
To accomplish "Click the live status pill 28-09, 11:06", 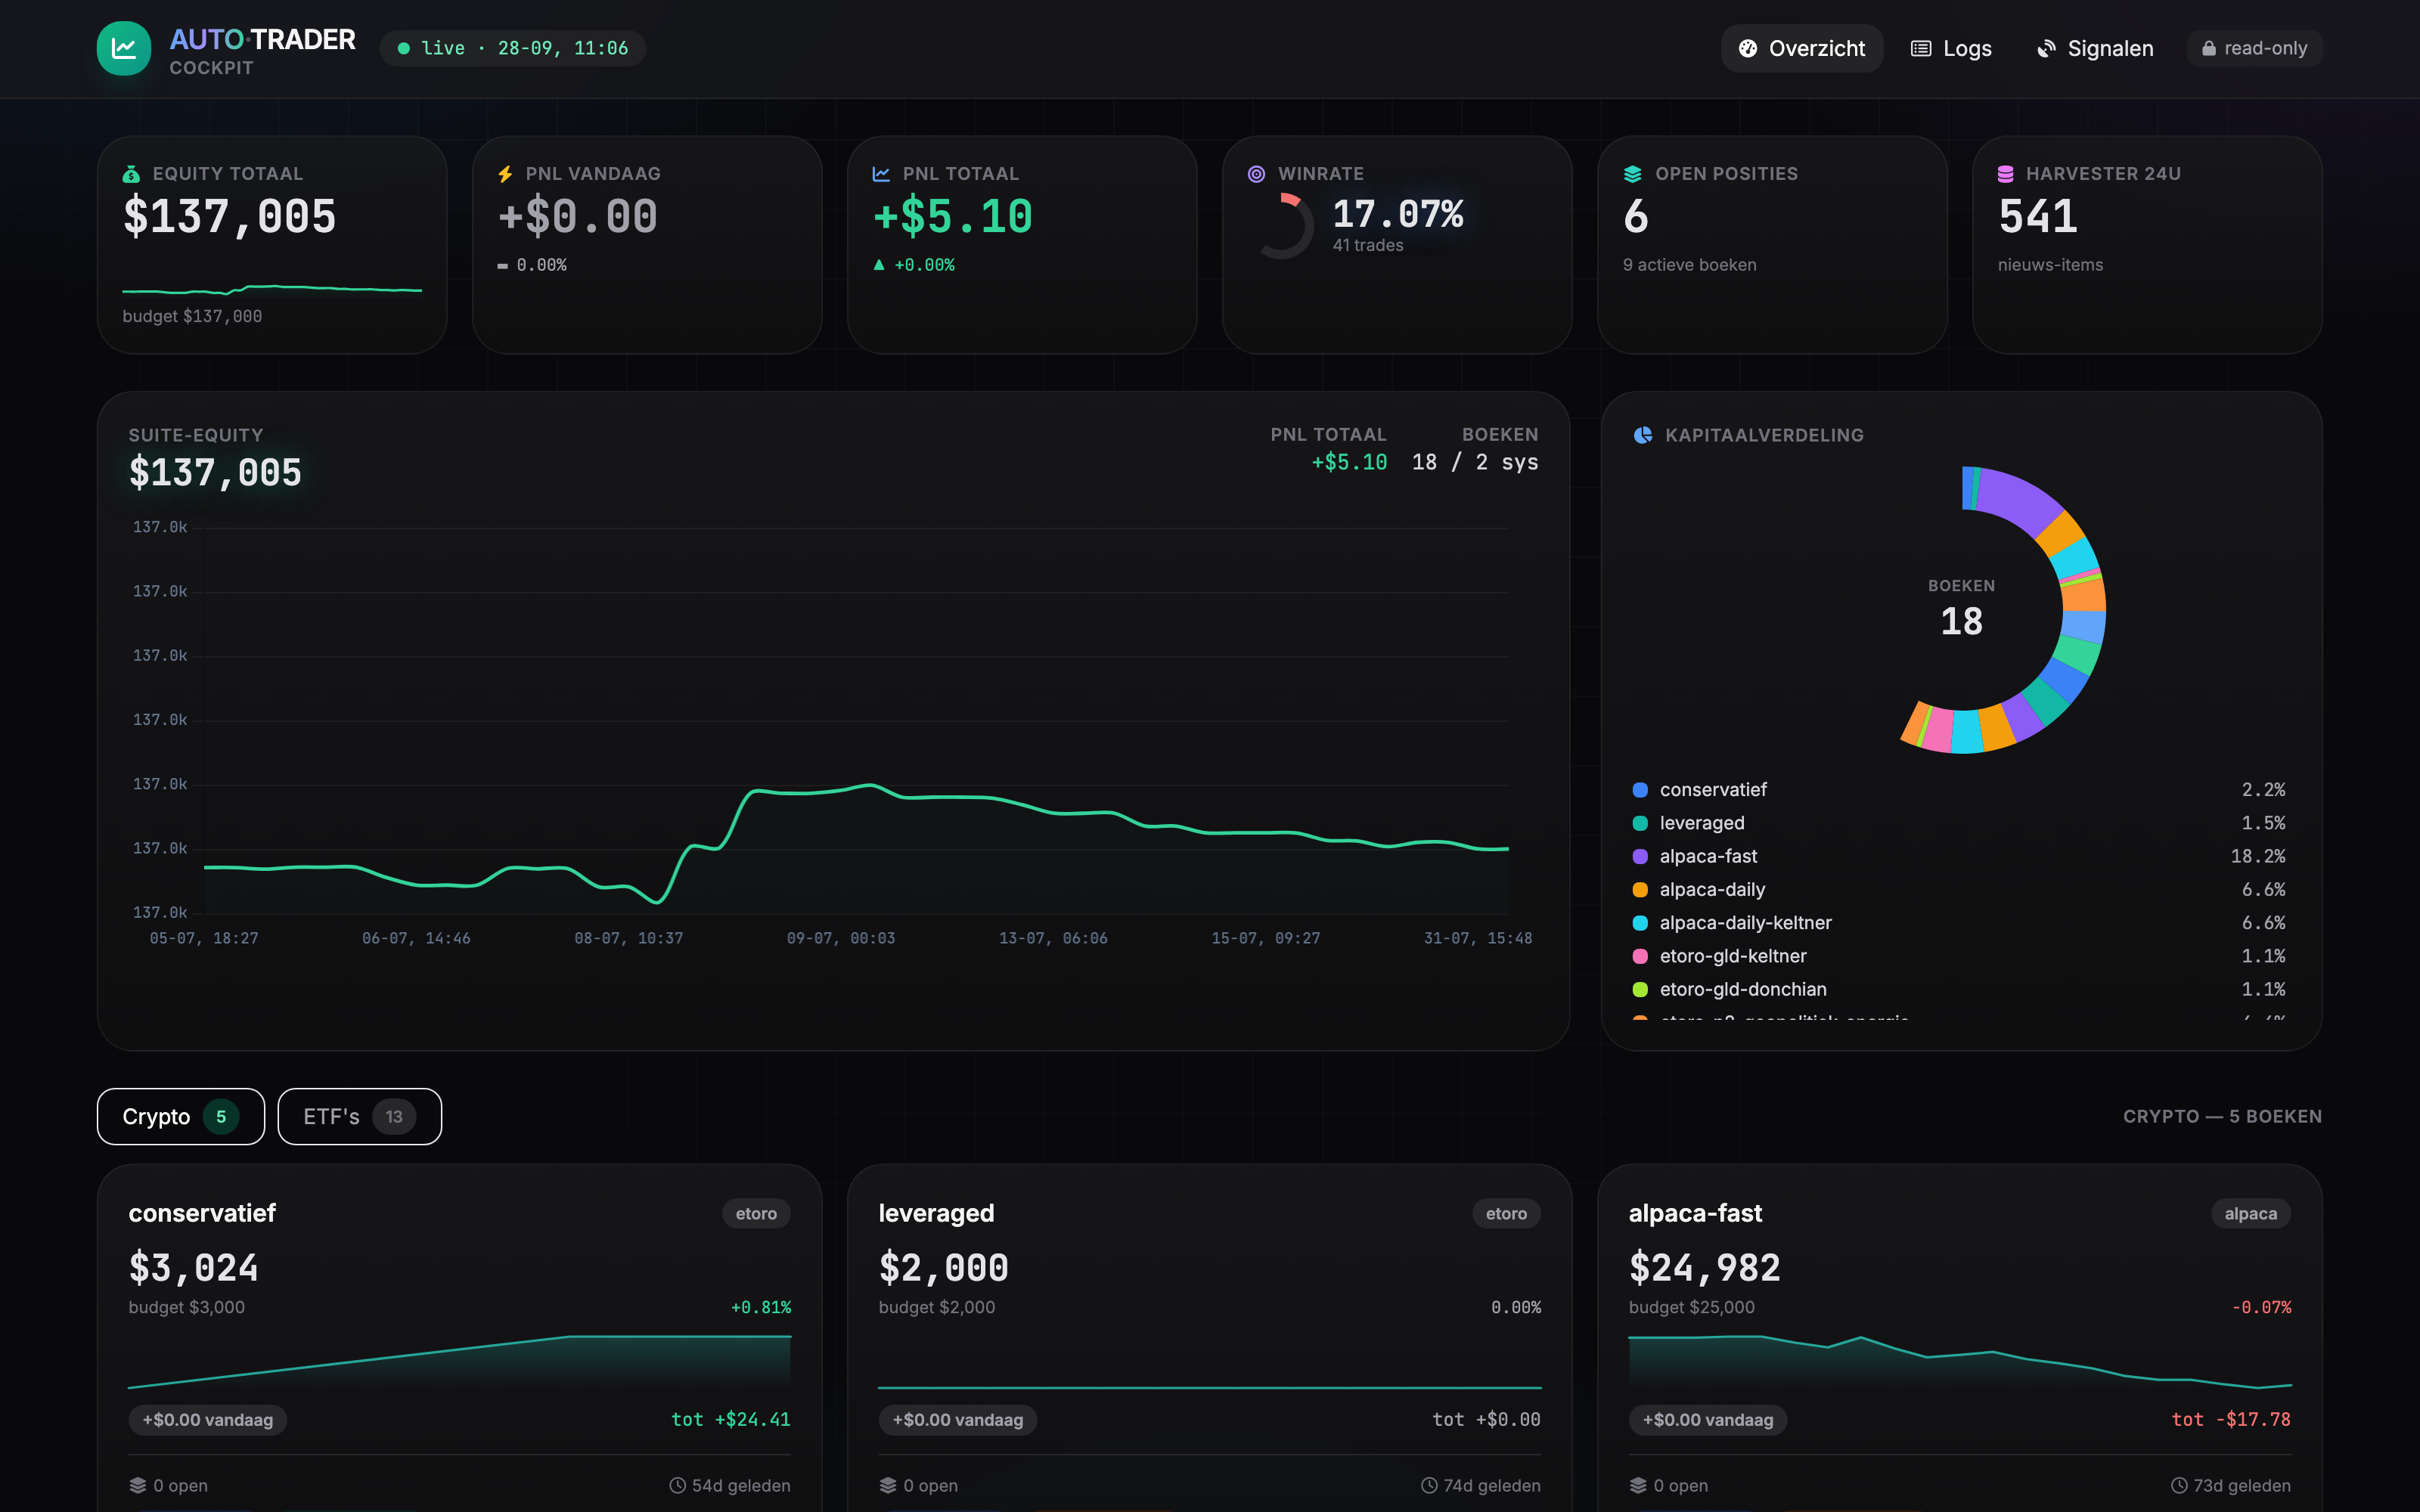I will (x=513, y=48).
